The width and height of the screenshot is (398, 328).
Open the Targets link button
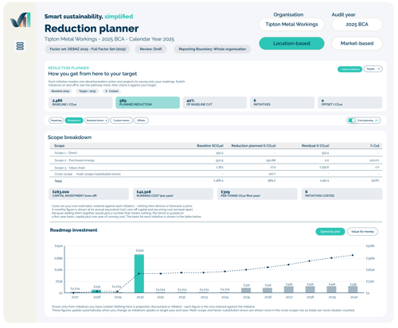(373, 69)
